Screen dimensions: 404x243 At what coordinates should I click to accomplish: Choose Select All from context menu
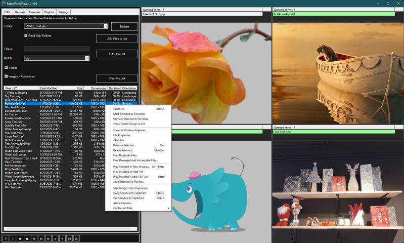139,109
